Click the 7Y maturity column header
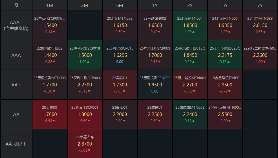The height and width of the screenshot is (158, 278). tap(260, 5)
